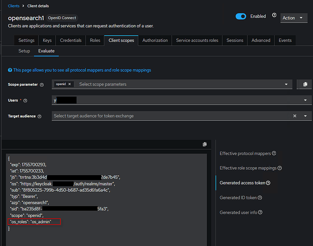Click the Client details breadcrumb text
This screenshot has height=246, width=313.
point(38,6)
